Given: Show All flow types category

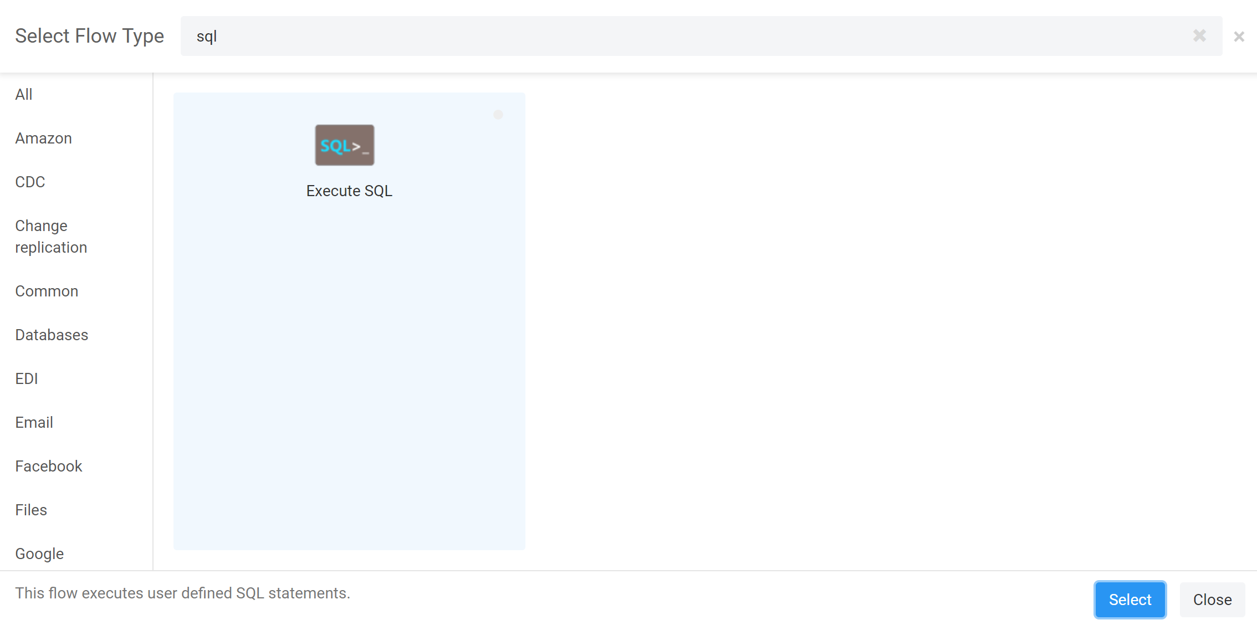Looking at the screenshot, I should 24,94.
